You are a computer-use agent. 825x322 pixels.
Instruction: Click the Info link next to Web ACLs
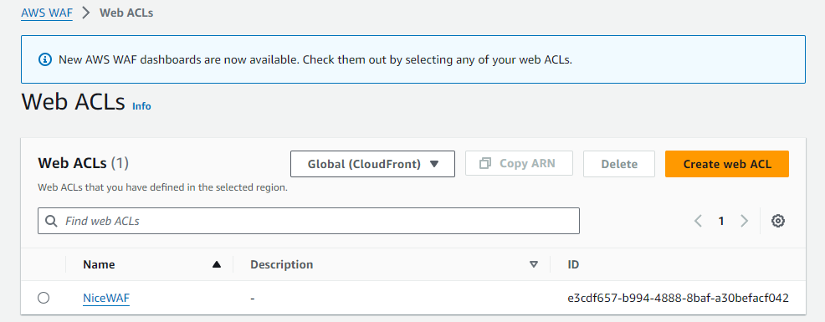(141, 106)
